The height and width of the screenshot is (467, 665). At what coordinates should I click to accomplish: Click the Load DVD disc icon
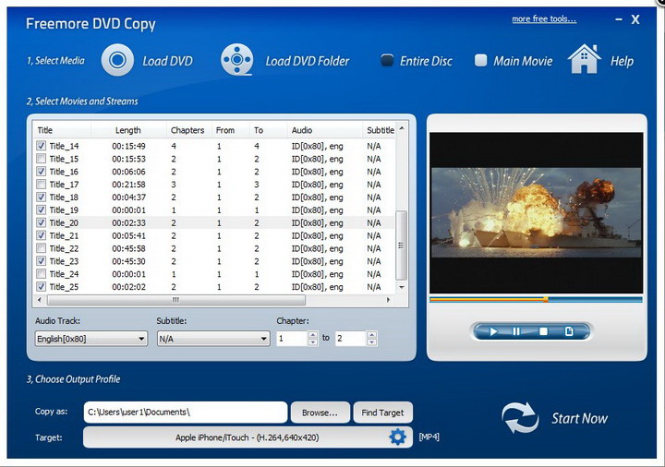[118, 61]
